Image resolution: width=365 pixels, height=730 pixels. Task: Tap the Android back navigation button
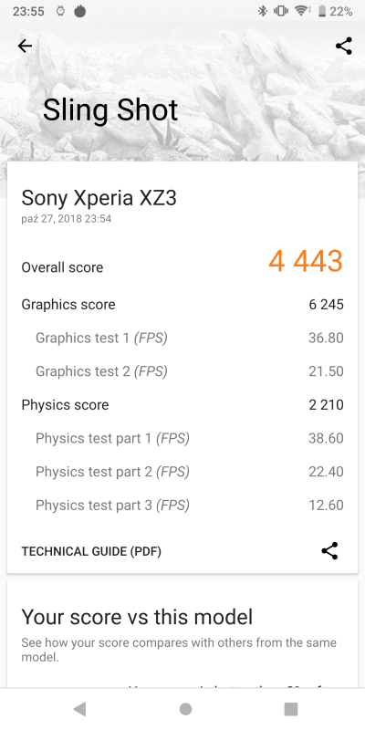[x=79, y=709]
